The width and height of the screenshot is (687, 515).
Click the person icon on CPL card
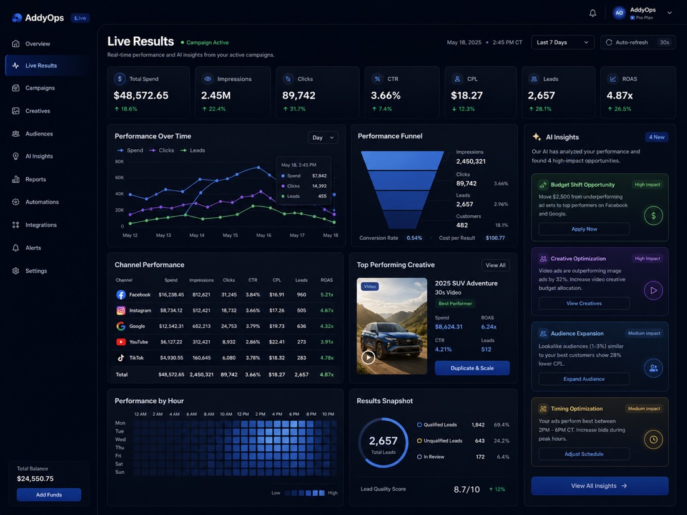click(x=457, y=79)
